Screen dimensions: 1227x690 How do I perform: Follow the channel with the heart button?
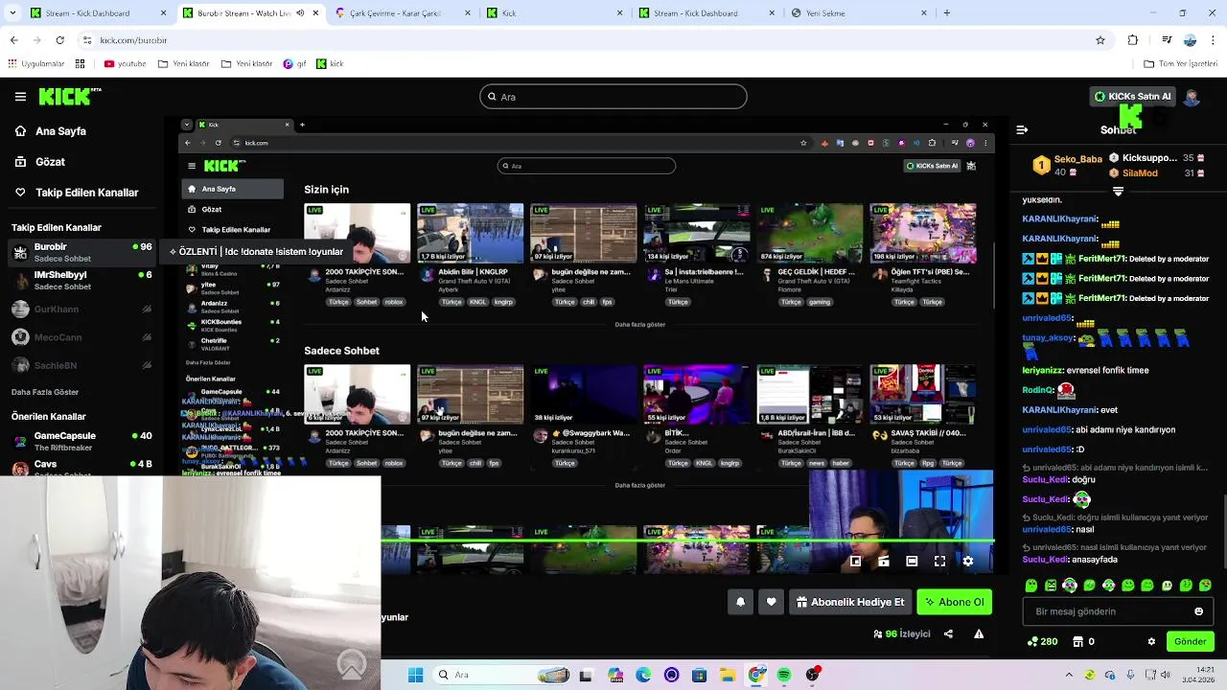(771, 602)
